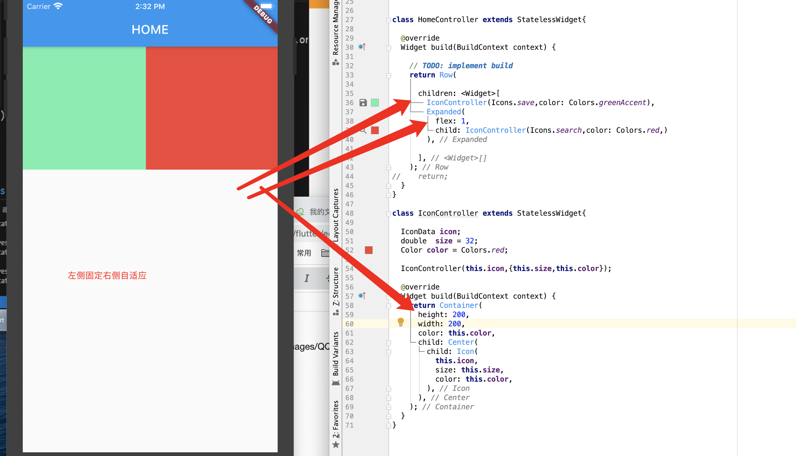
Task: Click the red container in the simulator
Action: [211, 108]
